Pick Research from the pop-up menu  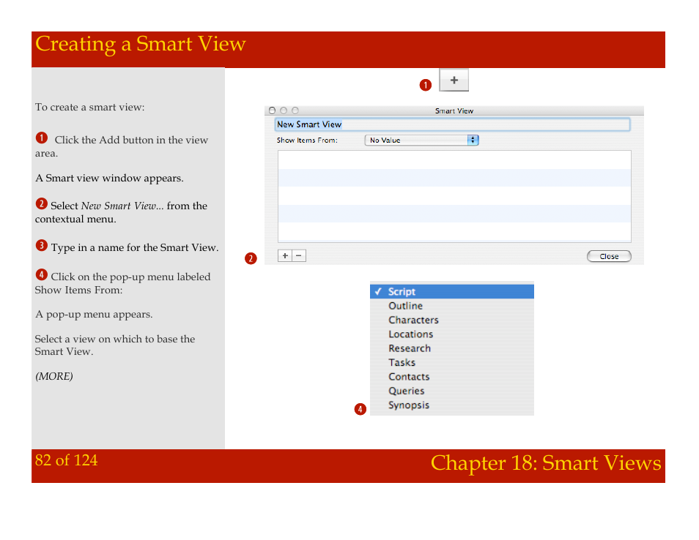coord(452,348)
